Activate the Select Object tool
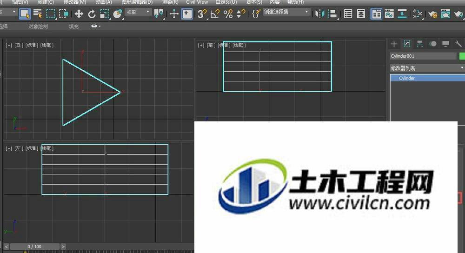The image size is (465, 253). 25,14
